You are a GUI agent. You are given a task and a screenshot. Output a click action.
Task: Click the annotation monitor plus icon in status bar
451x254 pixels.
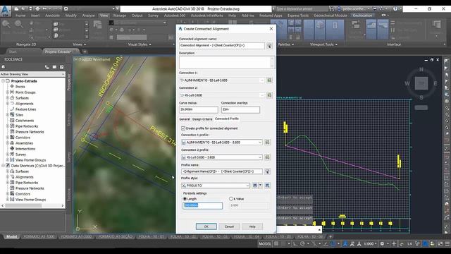[394, 243]
